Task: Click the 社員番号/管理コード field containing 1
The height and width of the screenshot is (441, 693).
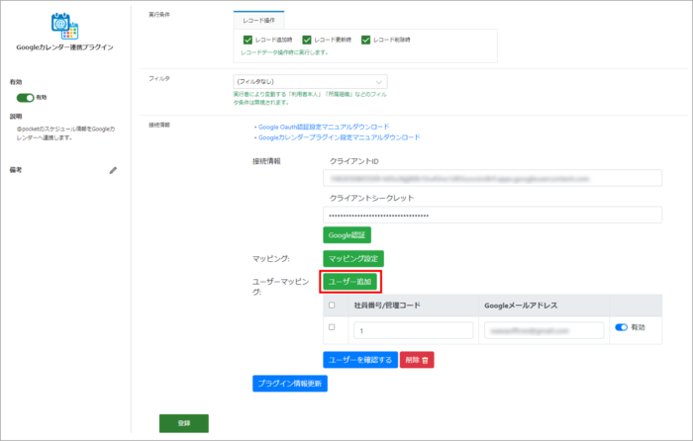Action: point(413,330)
